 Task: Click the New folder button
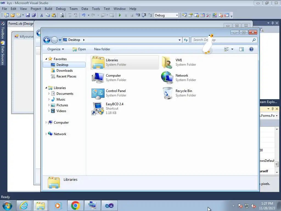102,49
